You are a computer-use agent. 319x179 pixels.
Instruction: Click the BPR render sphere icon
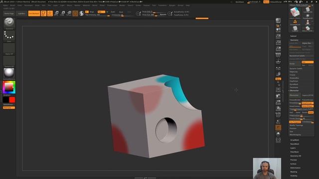[278, 20]
